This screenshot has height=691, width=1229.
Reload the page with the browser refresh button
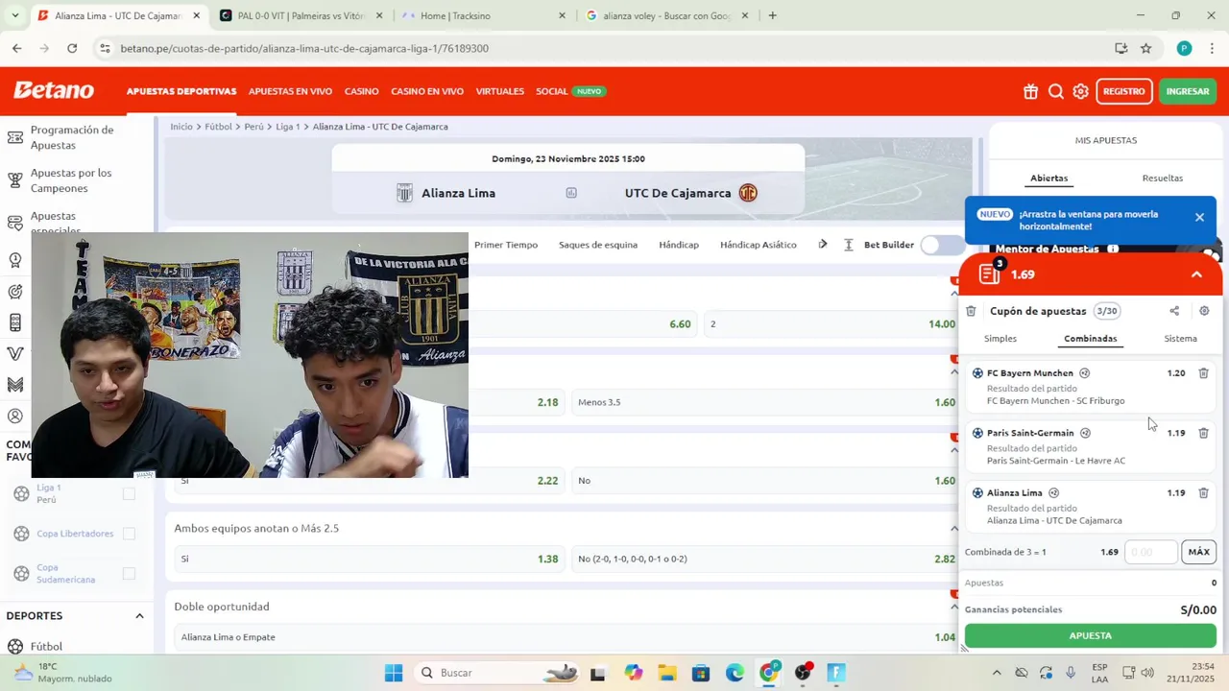[x=72, y=48]
